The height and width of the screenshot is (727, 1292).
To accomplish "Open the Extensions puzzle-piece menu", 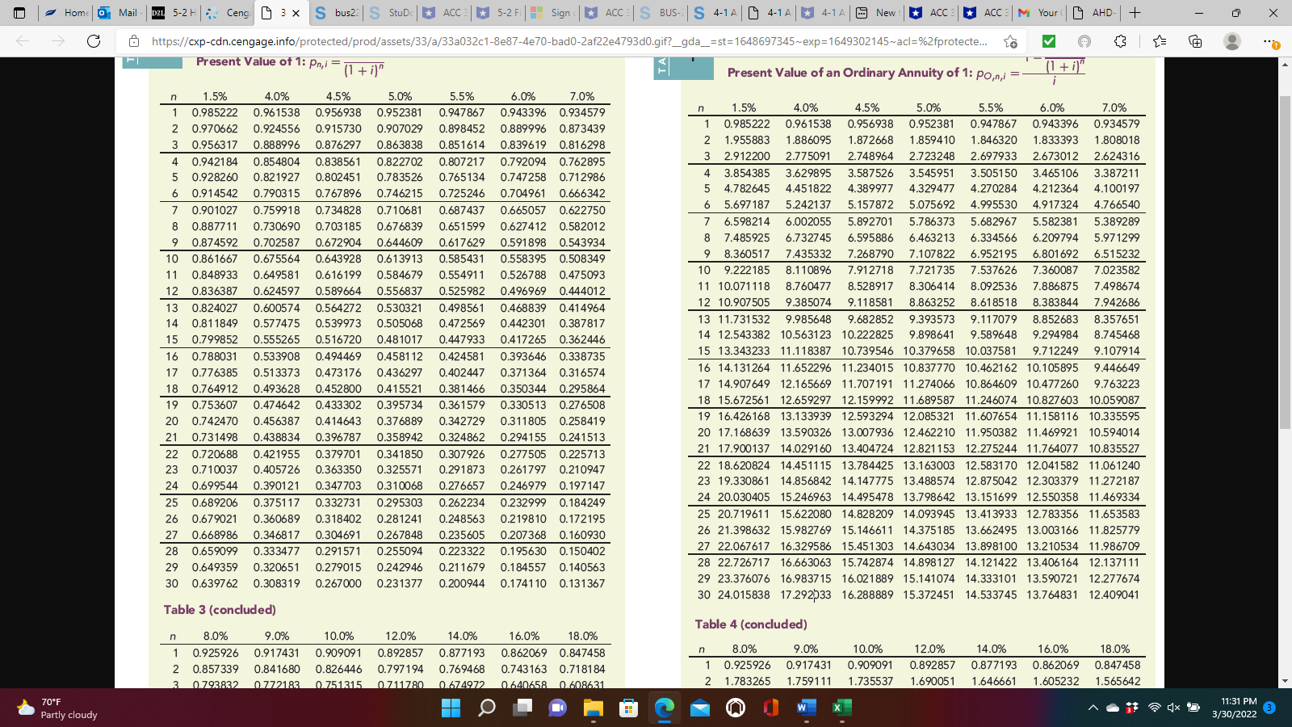I will pyautogui.click(x=1120, y=41).
